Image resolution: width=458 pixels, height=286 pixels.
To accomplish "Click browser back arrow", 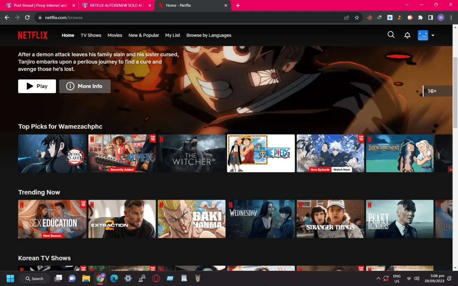I will [x=7, y=17].
